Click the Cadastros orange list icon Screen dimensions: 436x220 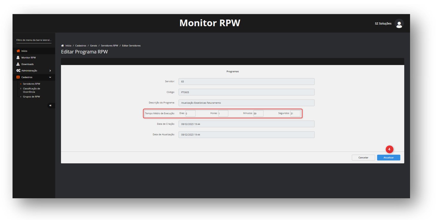click(18, 77)
